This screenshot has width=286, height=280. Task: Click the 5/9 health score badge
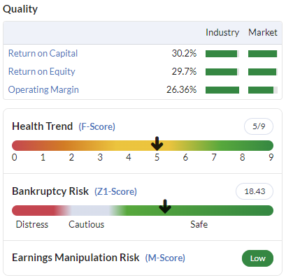point(259,126)
